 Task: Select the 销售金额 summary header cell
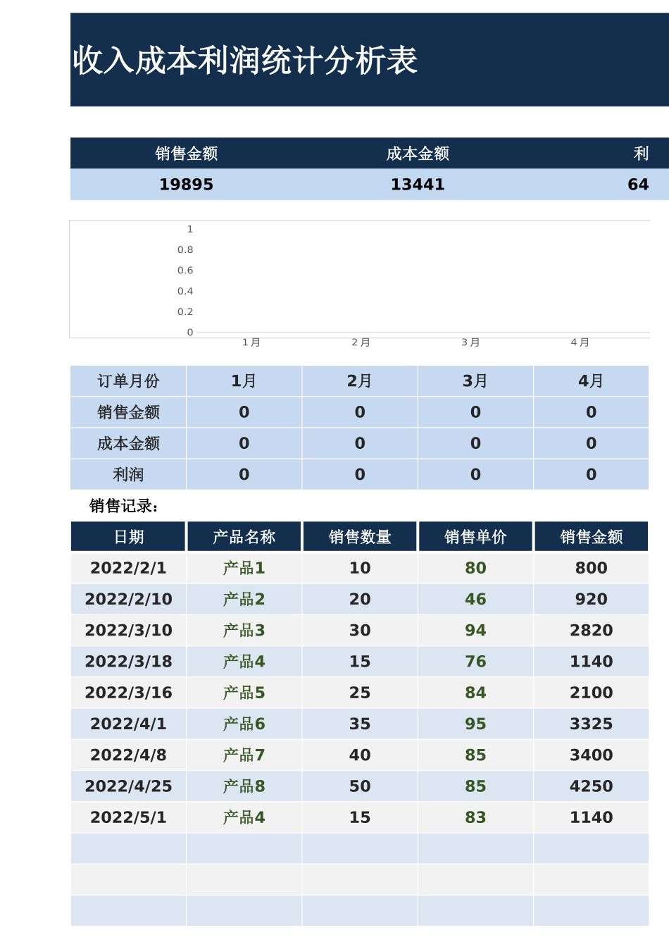(187, 152)
